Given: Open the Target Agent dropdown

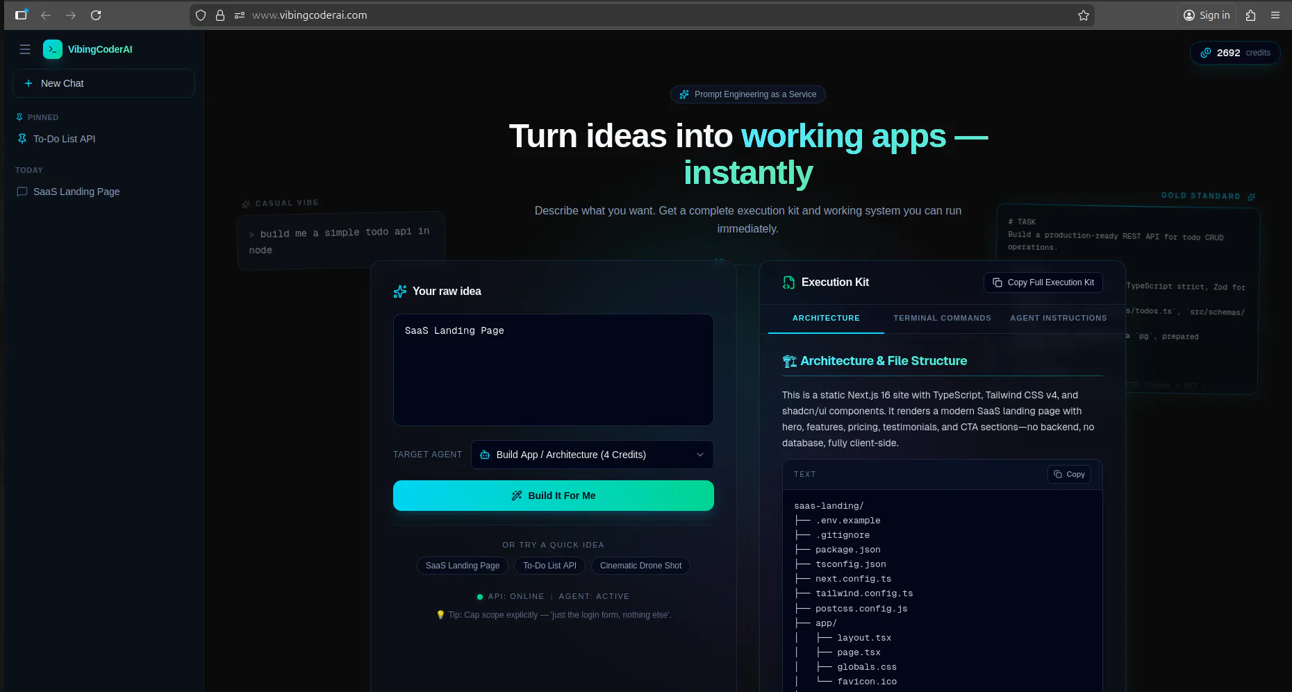Looking at the screenshot, I should pyautogui.click(x=593, y=455).
